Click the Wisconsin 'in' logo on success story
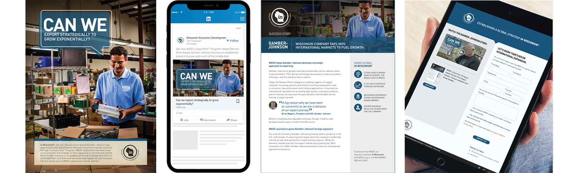This screenshot has width=578, height=173. coord(280,17)
